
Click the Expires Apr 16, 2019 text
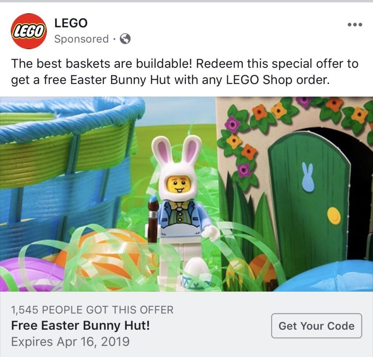pos(70,342)
